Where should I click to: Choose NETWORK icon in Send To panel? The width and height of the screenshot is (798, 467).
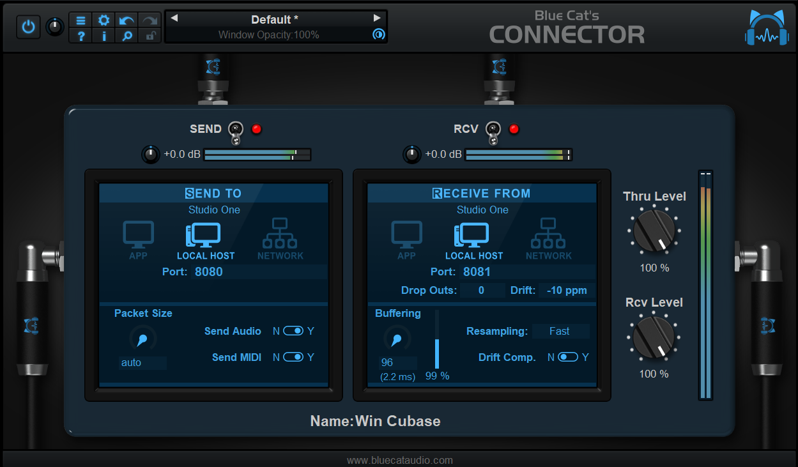280,239
